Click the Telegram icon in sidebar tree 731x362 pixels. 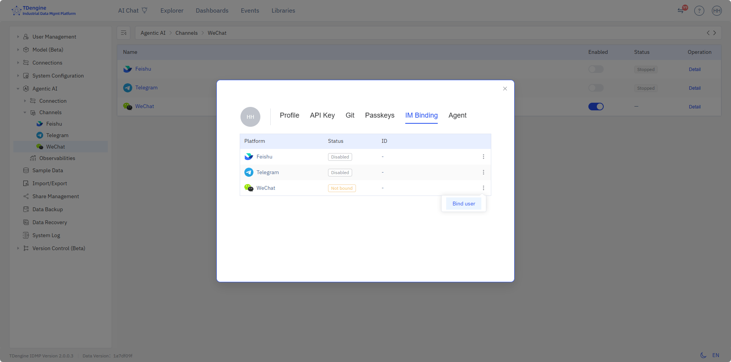(40, 135)
